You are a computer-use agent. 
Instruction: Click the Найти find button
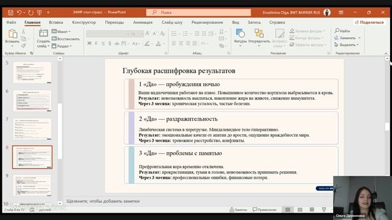click(342, 31)
